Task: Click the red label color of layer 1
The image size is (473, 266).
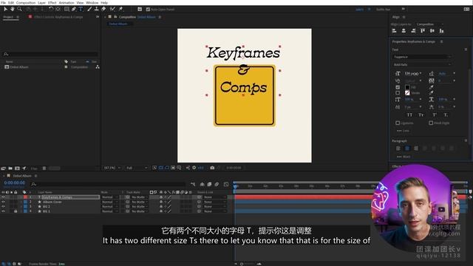Action: click(x=25, y=197)
